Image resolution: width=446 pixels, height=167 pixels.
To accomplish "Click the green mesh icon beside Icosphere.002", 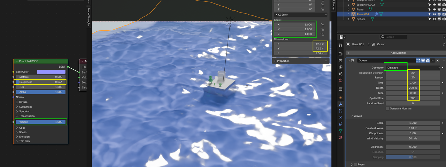I will tap(382, 5).
